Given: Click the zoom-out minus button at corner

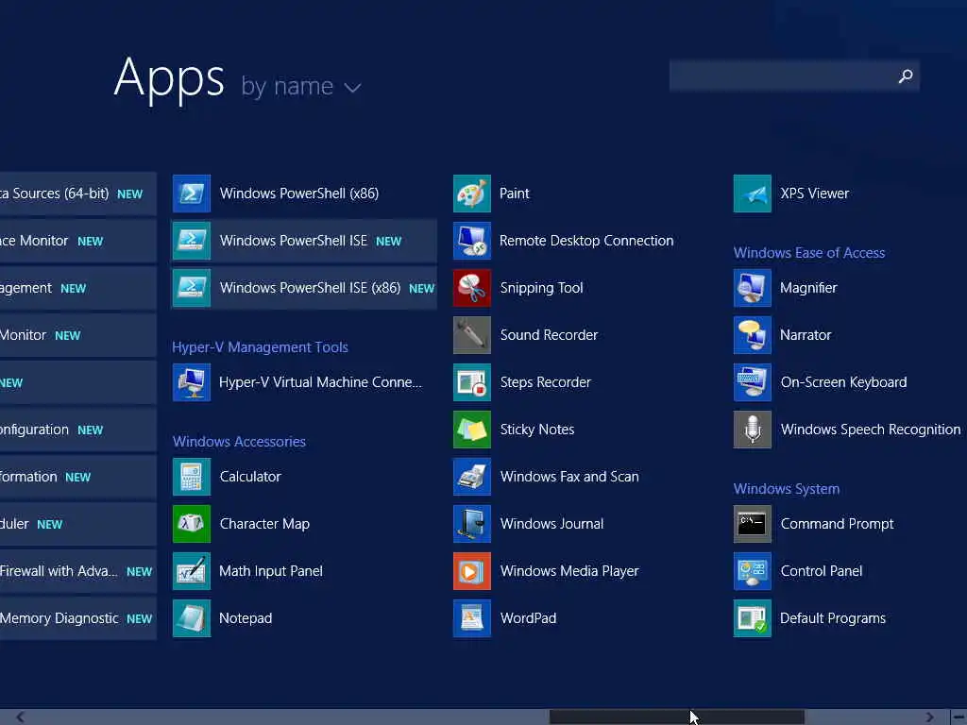Looking at the screenshot, I should 959,717.
